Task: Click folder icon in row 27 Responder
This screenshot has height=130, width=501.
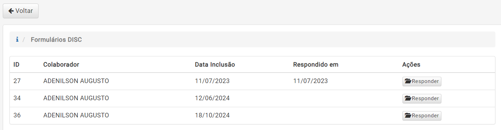Action: pos(408,81)
